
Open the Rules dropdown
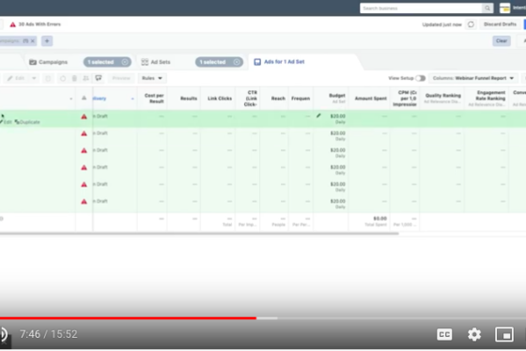(152, 78)
